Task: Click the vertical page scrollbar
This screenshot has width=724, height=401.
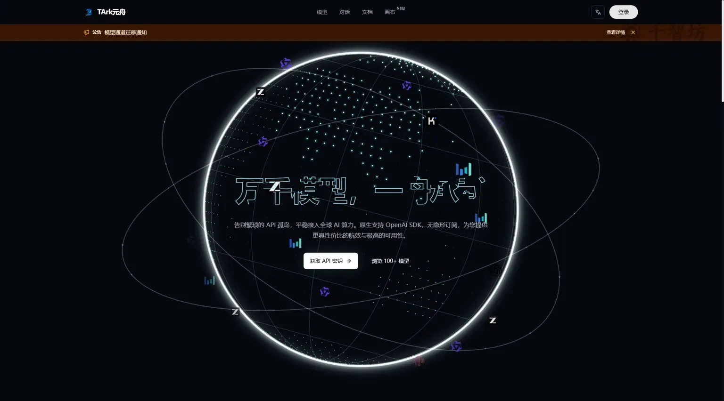Action: [722, 52]
